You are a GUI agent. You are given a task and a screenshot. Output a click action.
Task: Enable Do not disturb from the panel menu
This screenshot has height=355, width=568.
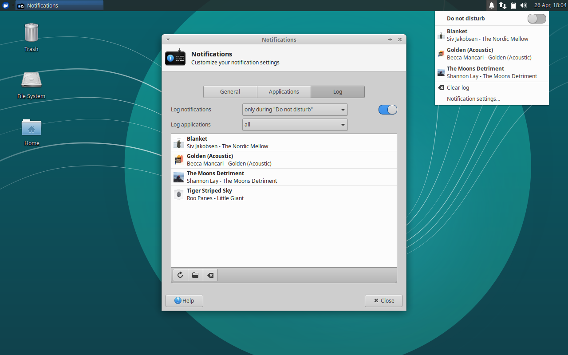pos(536,18)
